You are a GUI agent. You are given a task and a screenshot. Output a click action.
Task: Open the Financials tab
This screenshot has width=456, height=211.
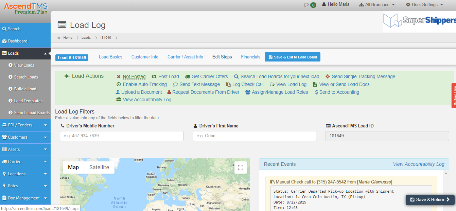(x=250, y=57)
